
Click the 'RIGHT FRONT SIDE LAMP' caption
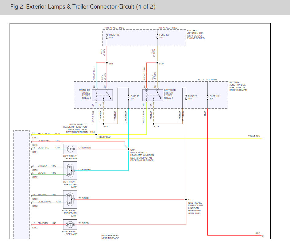69,233
